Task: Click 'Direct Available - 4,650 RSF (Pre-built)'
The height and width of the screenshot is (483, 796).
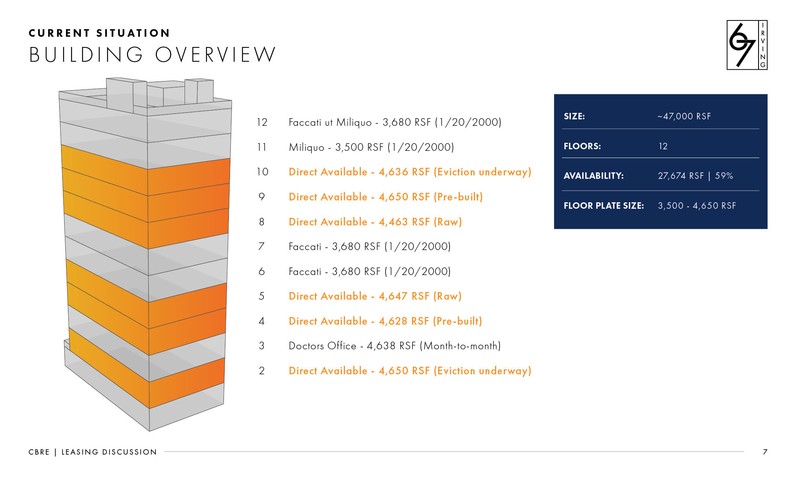Action: (386, 197)
